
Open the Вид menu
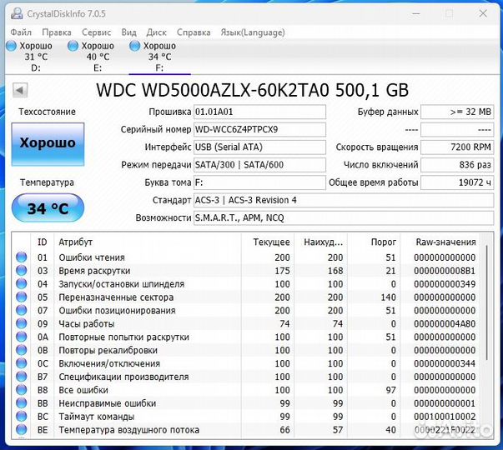[x=128, y=32]
